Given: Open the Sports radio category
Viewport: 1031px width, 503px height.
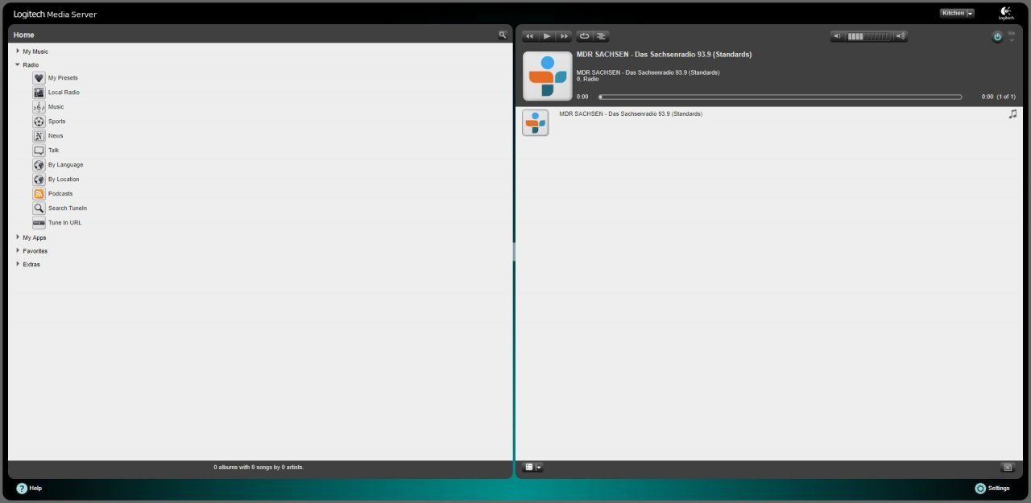Looking at the screenshot, I should coord(56,121).
